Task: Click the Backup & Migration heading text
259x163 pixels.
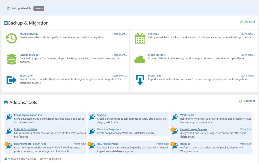Action: tap(28, 23)
